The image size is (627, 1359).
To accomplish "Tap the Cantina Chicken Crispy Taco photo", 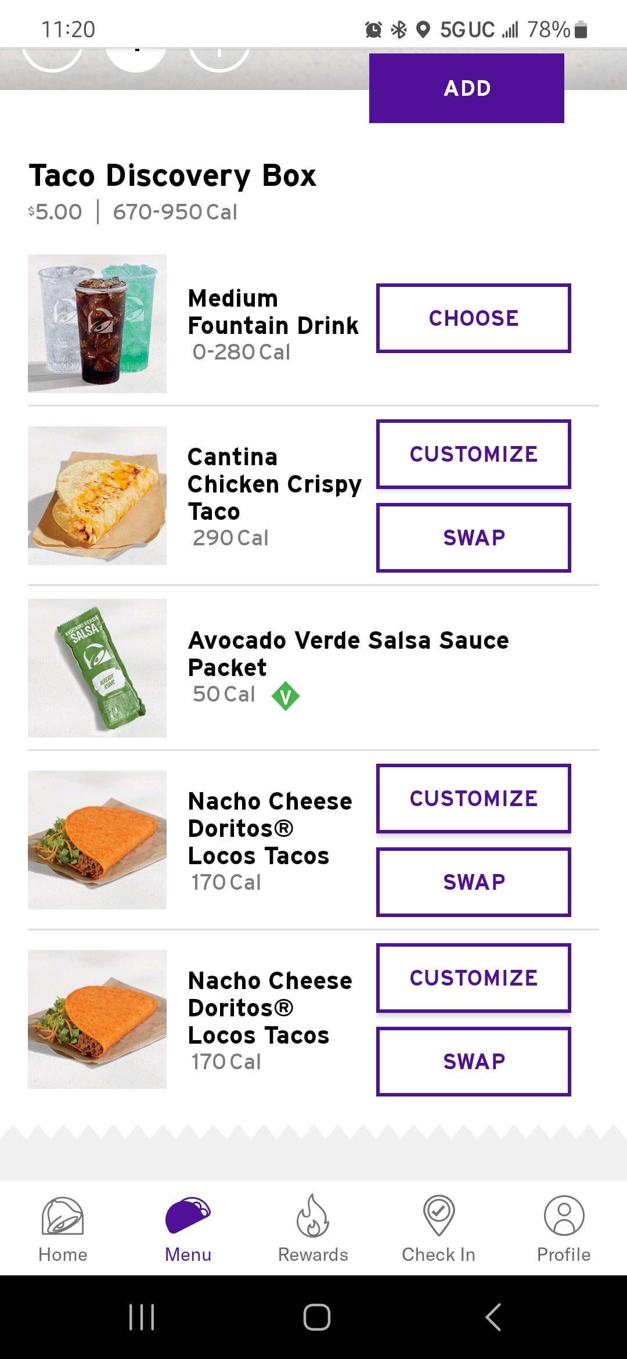I will click(x=97, y=495).
